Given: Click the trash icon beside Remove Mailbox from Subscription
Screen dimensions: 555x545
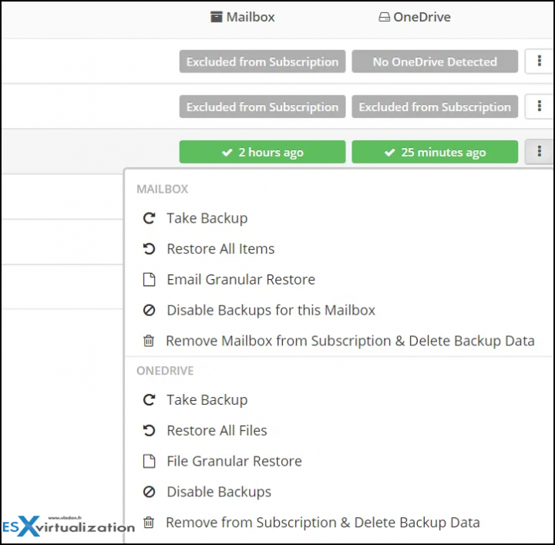Looking at the screenshot, I should 149,341.
